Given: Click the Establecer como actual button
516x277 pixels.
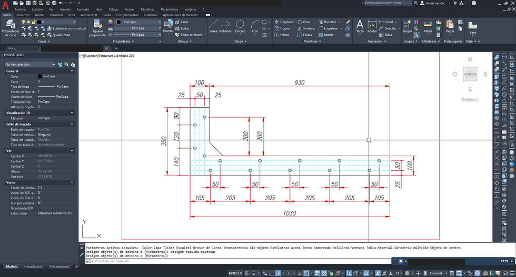Looking at the screenshot, I should (66, 28).
